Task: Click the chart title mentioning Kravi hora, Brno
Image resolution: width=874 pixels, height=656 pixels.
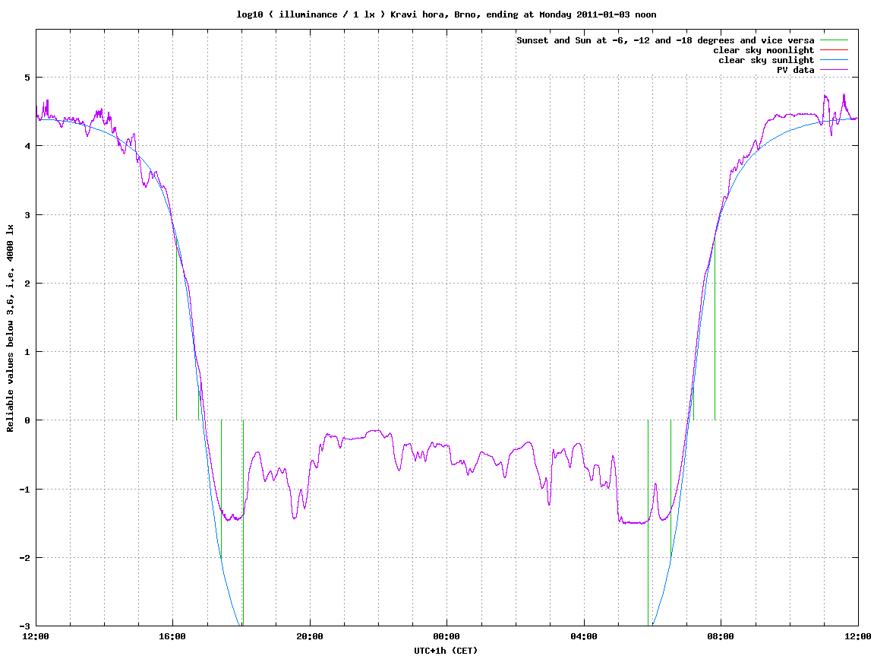Action: tap(446, 14)
